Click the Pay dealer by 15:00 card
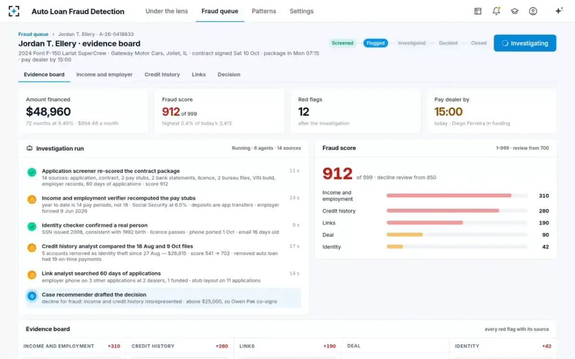 pos(492,111)
